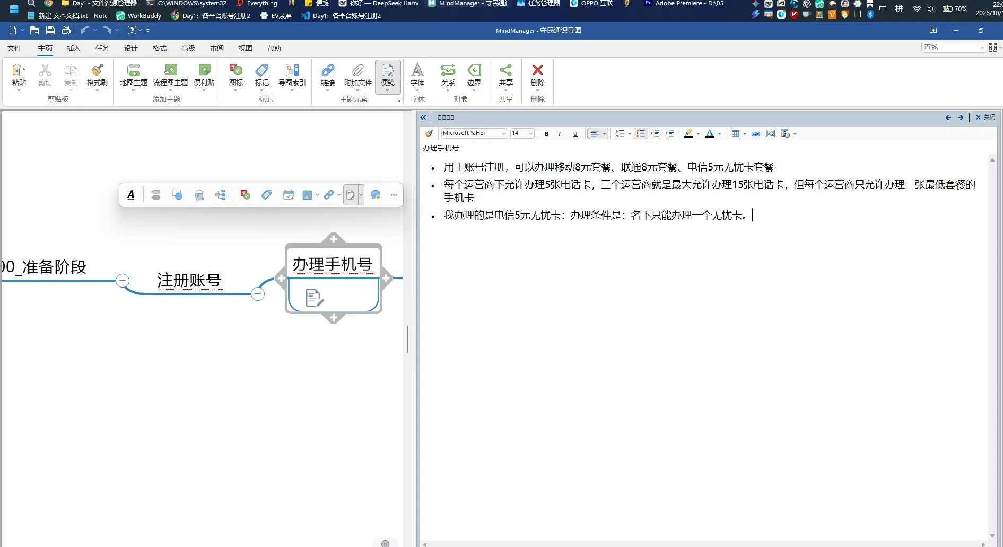Click the Format Painter (格式刷) icon
The height and width of the screenshot is (547, 1003).
pyautogui.click(x=97, y=75)
